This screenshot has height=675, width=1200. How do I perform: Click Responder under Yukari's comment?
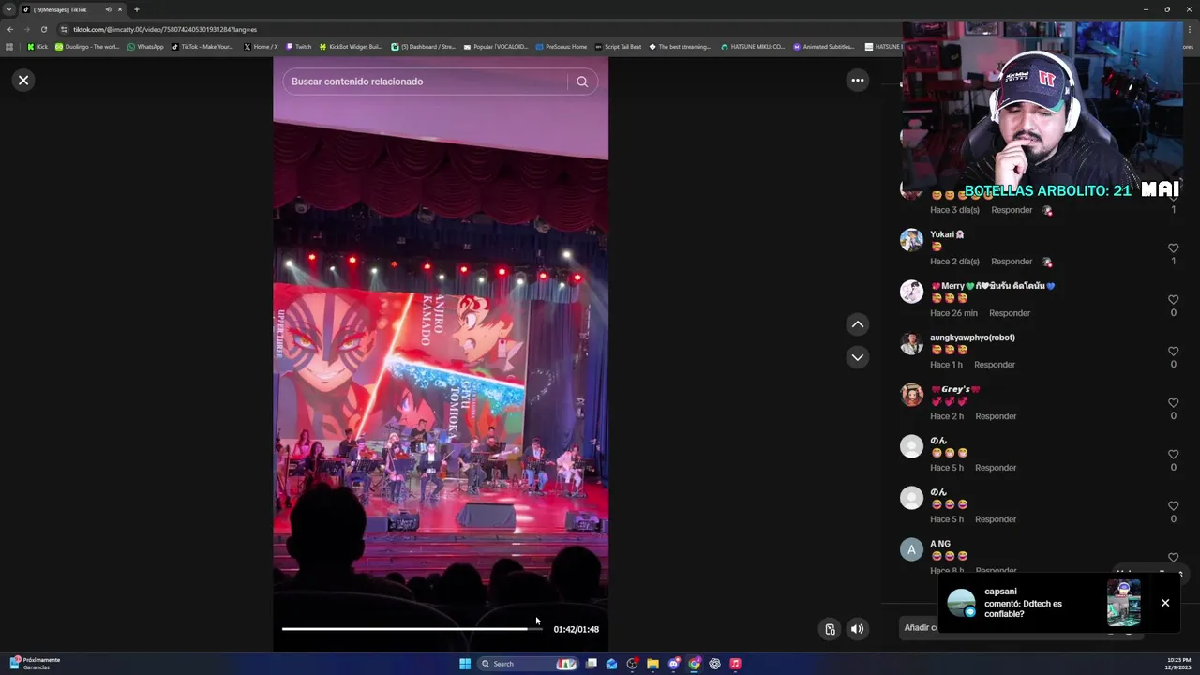(x=1012, y=262)
